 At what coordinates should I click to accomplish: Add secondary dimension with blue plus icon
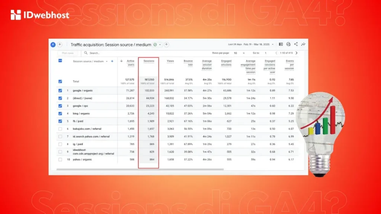(112, 61)
